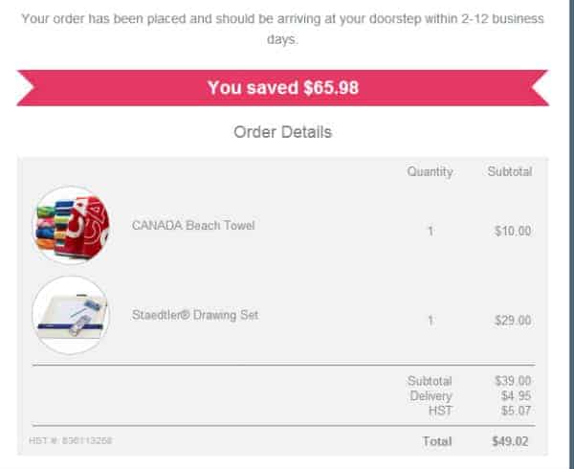Open the Staedtler Drawing Set product name
The width and height of the screenshot is (574, 469).
(x=195, y=315)
